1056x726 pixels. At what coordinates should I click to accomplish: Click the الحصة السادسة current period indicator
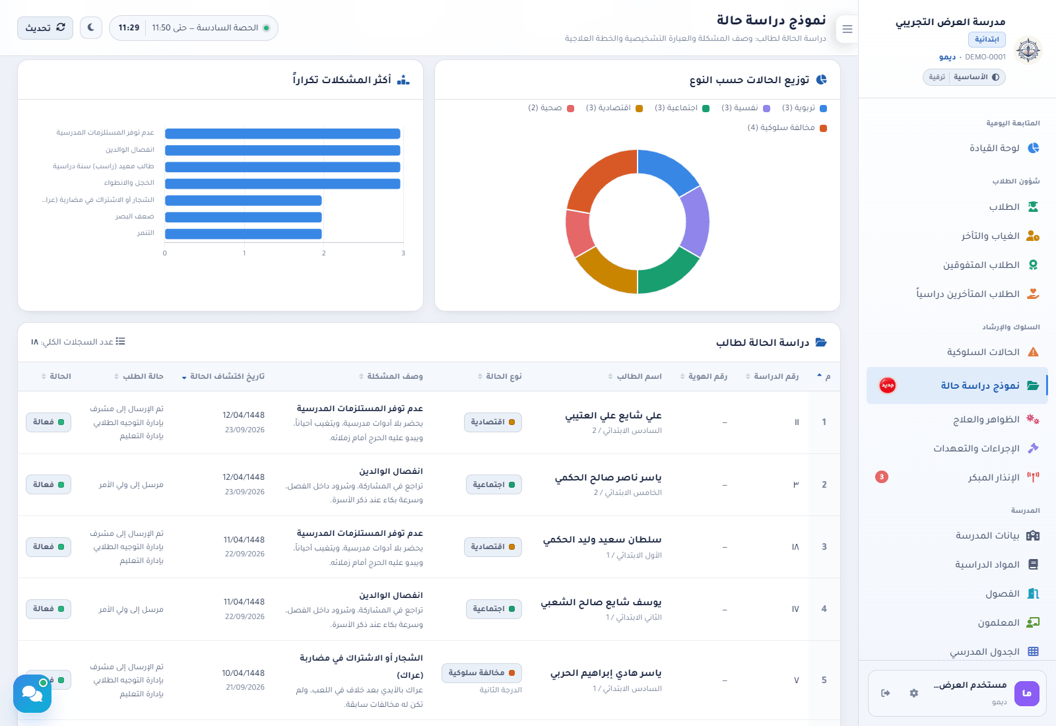(x=193, y=28)
